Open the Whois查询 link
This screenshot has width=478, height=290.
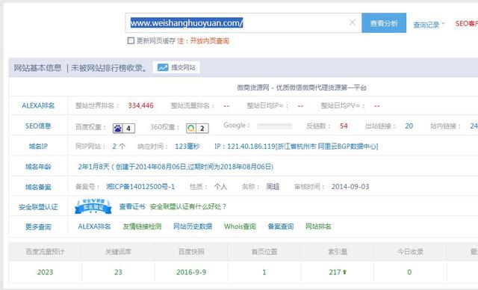(240, 226)
